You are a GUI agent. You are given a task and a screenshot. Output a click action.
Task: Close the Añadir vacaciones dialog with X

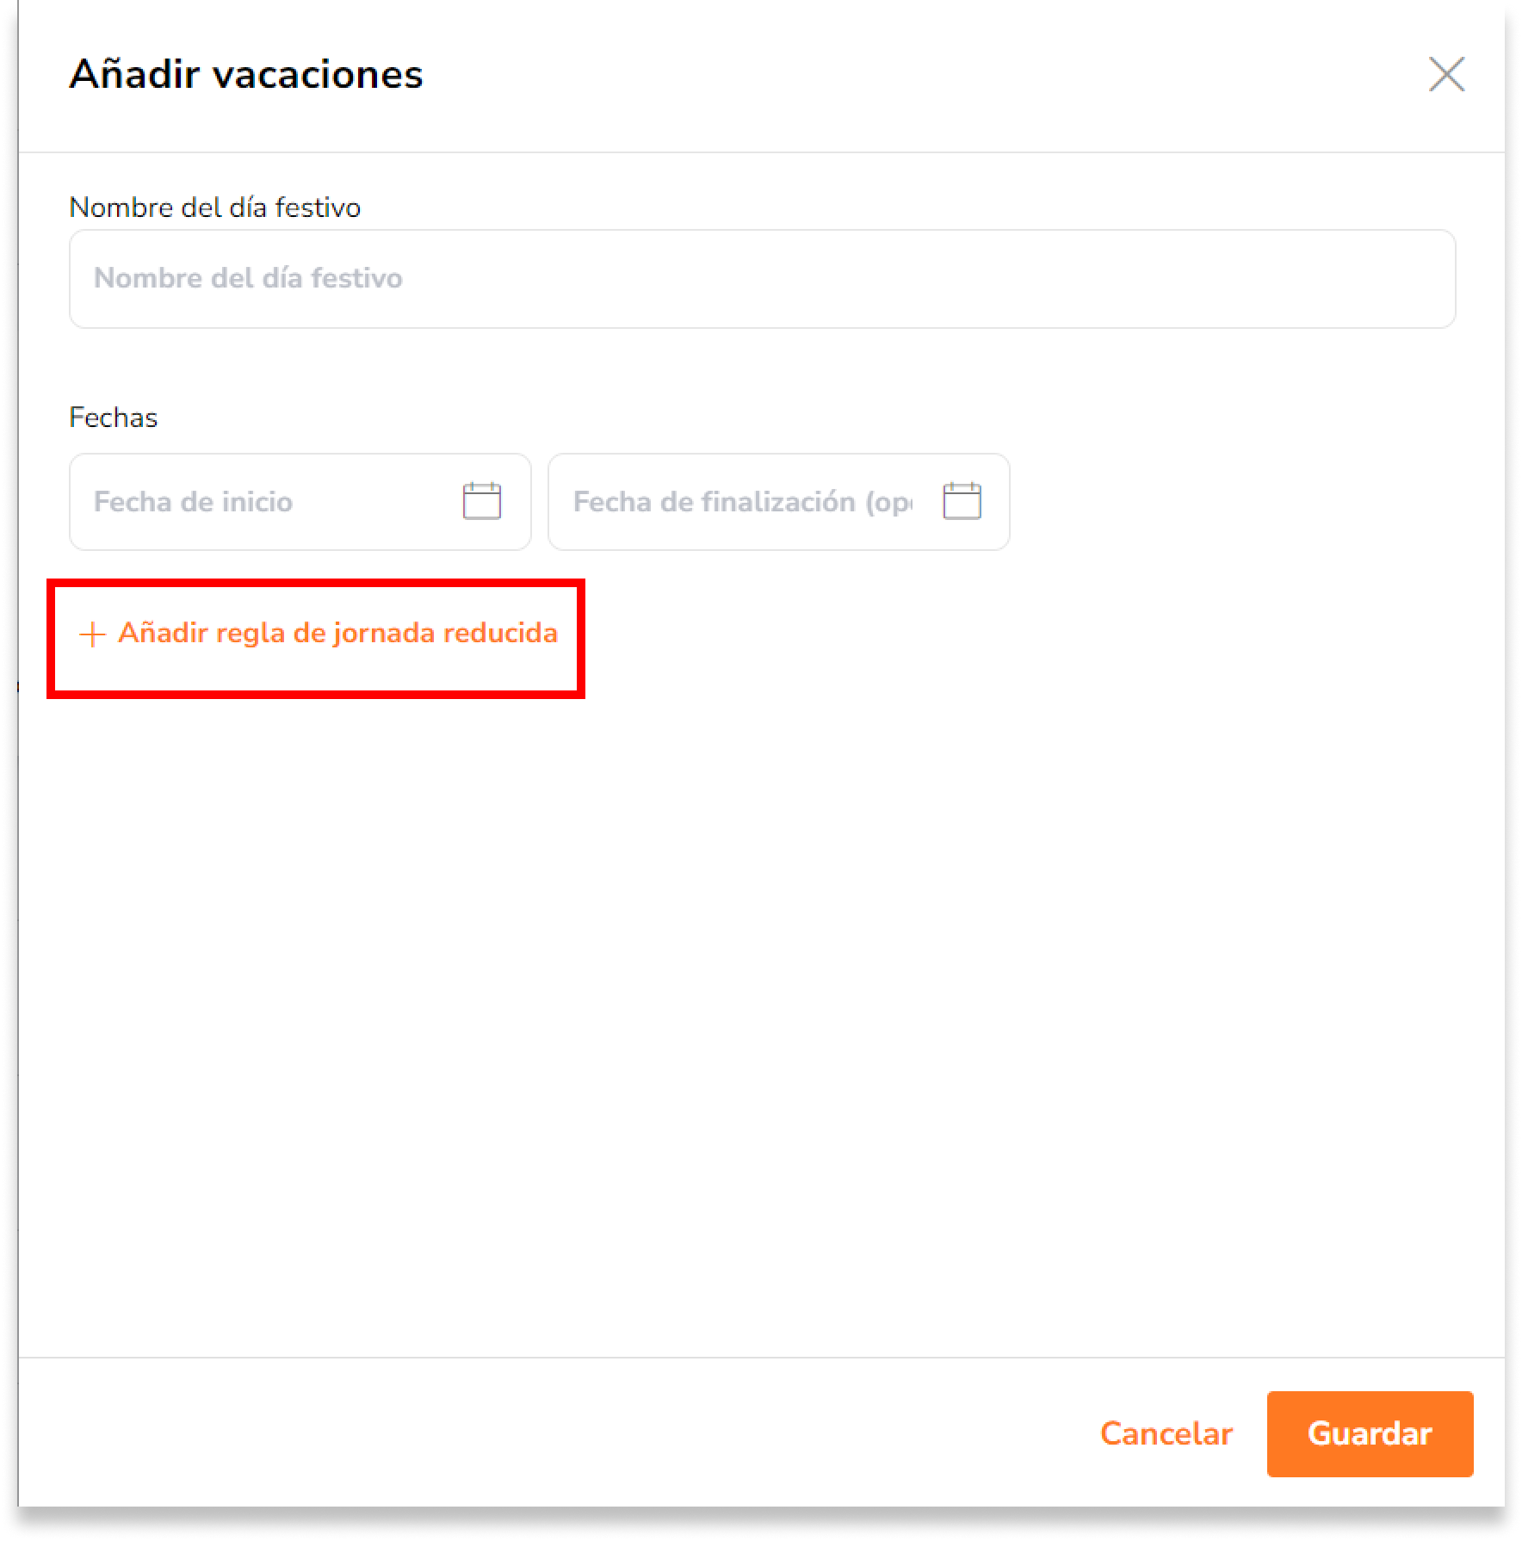[x=1446, y=74]
